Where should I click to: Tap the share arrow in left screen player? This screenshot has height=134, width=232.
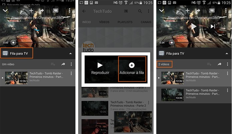42,10
